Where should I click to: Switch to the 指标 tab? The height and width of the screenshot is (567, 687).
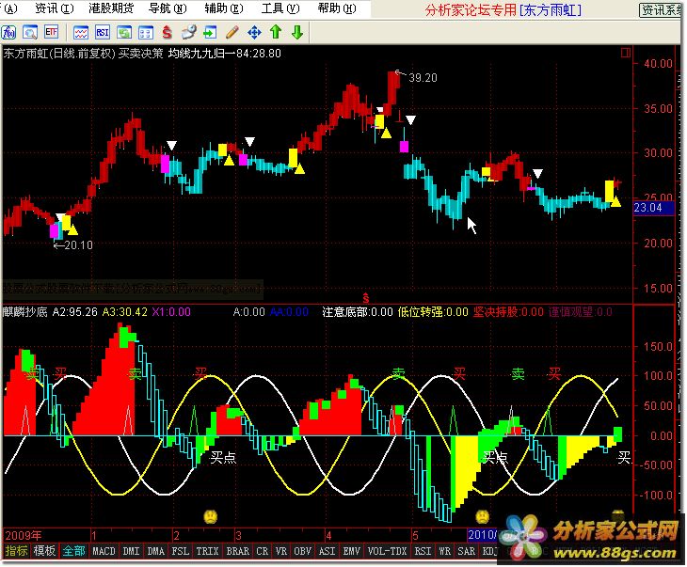[16, 551]
